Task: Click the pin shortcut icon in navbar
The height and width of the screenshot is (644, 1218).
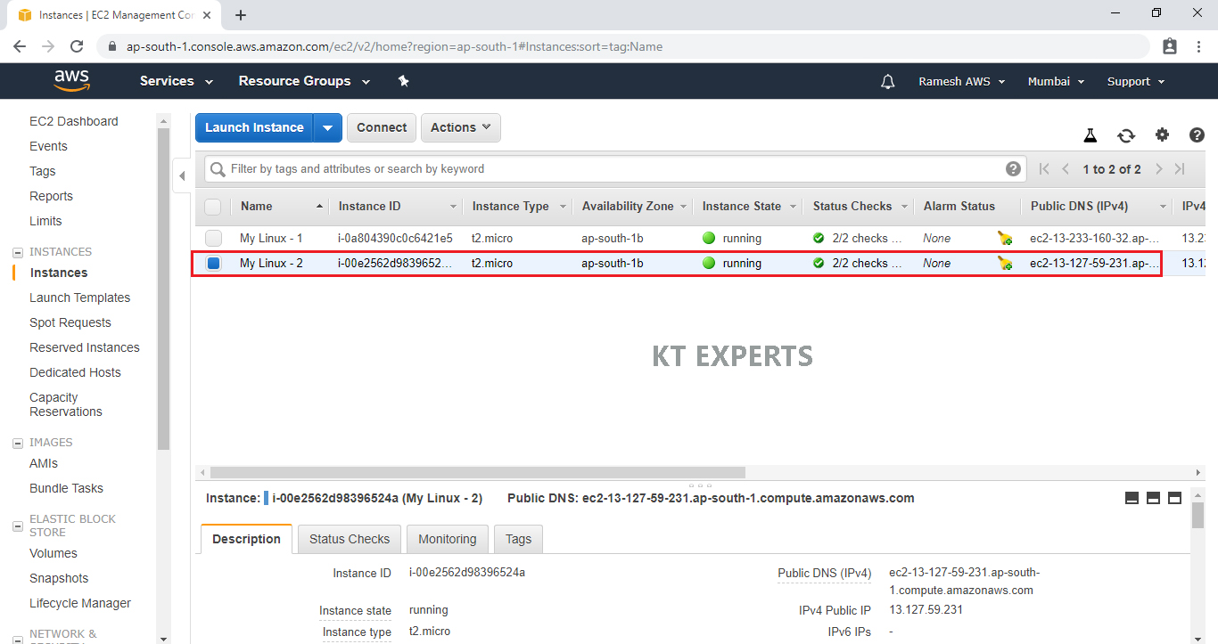Action: coord(403,81)
